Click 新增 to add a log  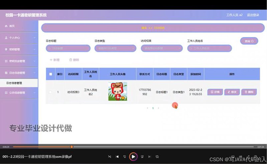point(54,60)
